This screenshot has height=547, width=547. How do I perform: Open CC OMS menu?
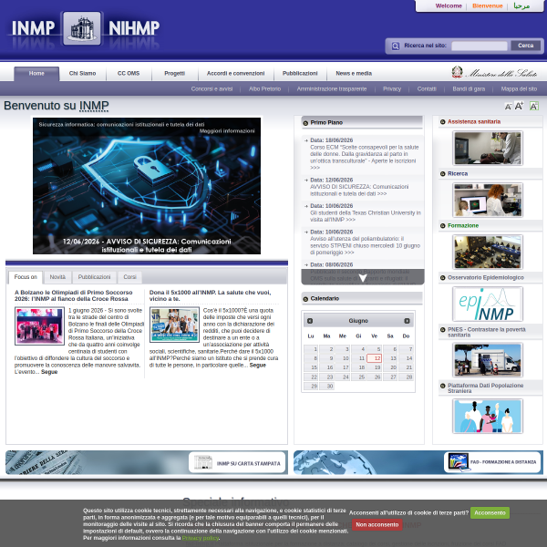point(129,74)
